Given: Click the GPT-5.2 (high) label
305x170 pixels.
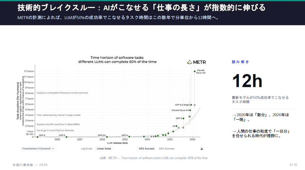Looking at the screenshot, I should click(x=182, y=105).
